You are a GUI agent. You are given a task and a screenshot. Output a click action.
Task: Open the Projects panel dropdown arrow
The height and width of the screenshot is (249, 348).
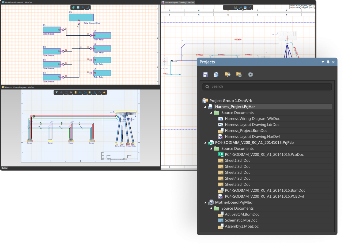click(x=323, y=62)
